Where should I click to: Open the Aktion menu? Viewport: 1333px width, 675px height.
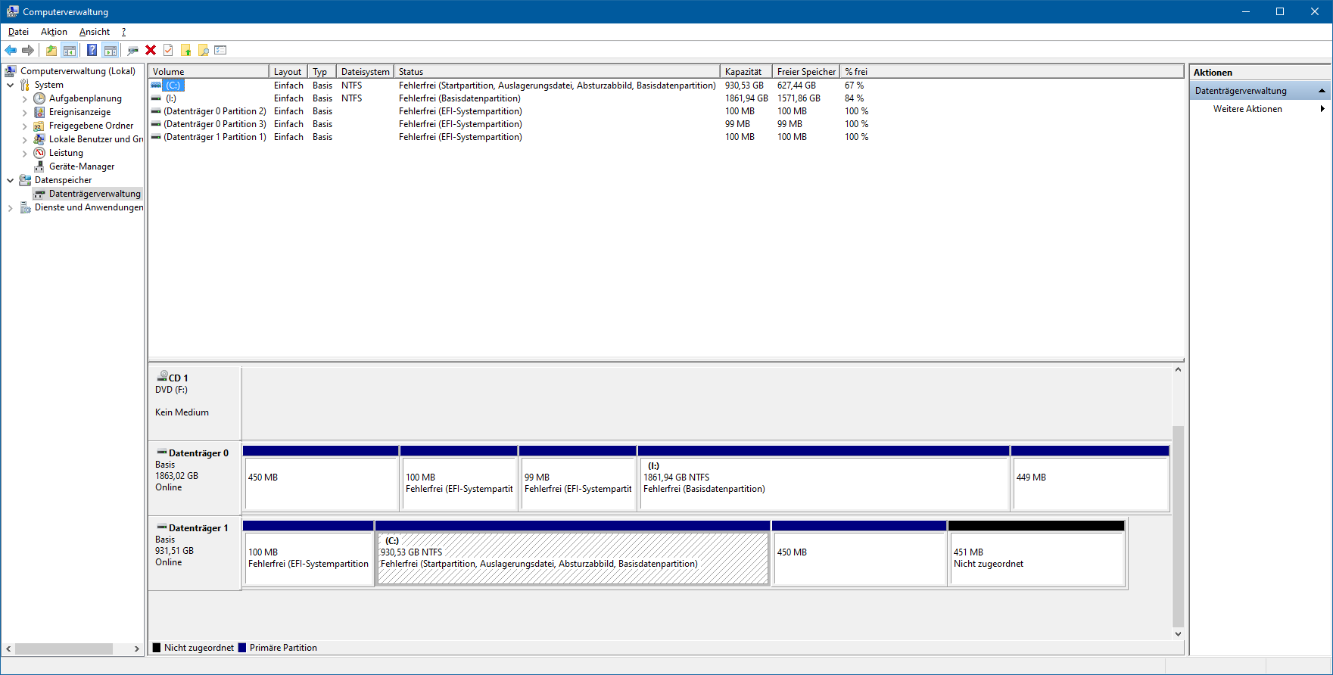click(54, 32)
